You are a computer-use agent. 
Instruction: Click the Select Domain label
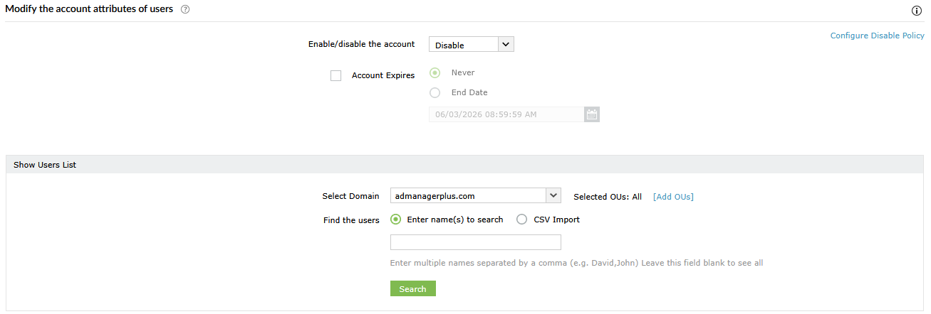pos(351,196)
